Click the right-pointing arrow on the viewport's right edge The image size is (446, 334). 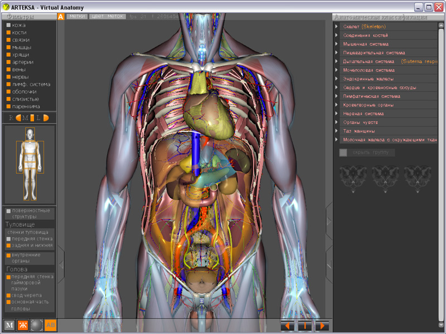pos(329,220)
